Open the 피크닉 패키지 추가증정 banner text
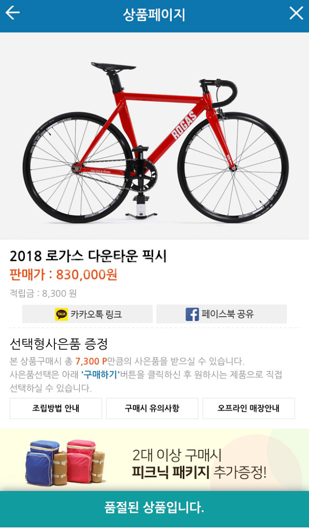The height and width of the screenshot is (530, 309). click(199, 464)
